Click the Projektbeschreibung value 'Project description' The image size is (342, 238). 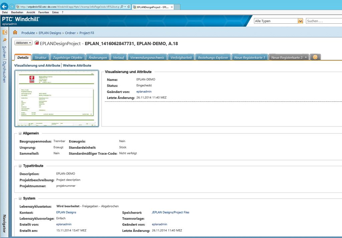coord(68,180)
